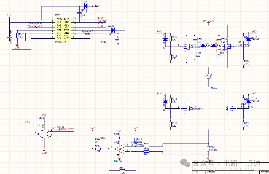This screenshot has height=174, width=269.
Task: Select the D523 IN4148 diode symbol
Action: click(x=249, y=102)
